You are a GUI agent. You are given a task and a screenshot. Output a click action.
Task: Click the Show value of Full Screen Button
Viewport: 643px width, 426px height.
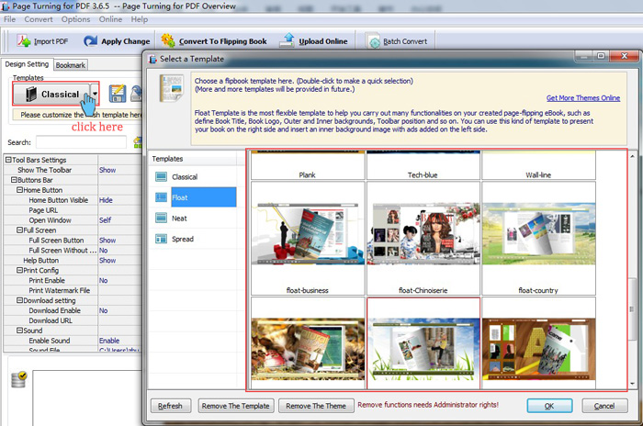click(107, 241)
